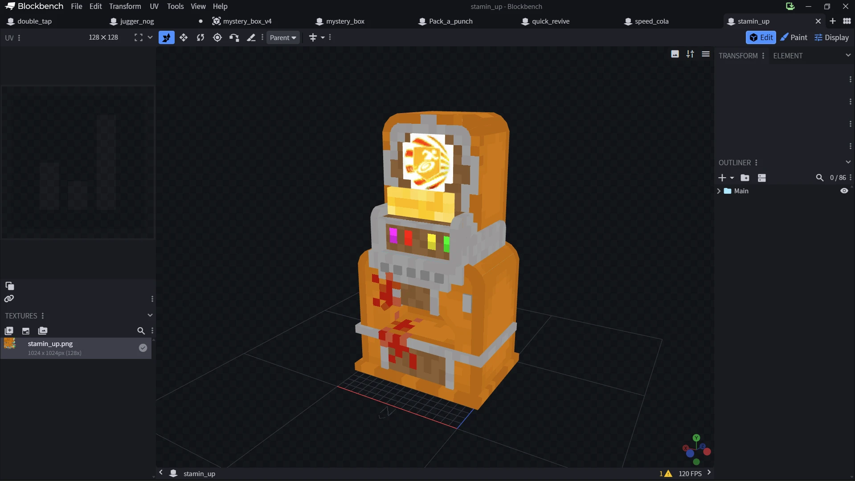Open the Edit menu
The height and width of the screenshot is (481, 855).
[x=96, y=6]
